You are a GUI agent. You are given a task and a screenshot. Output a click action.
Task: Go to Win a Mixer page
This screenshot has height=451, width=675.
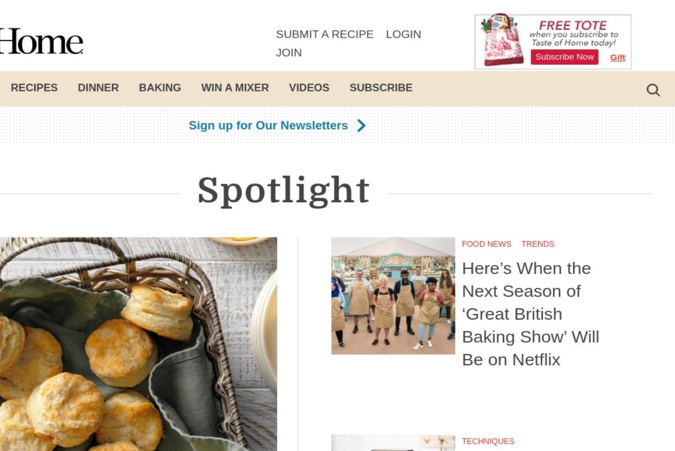pyautogui.click(x=235, y=88)
